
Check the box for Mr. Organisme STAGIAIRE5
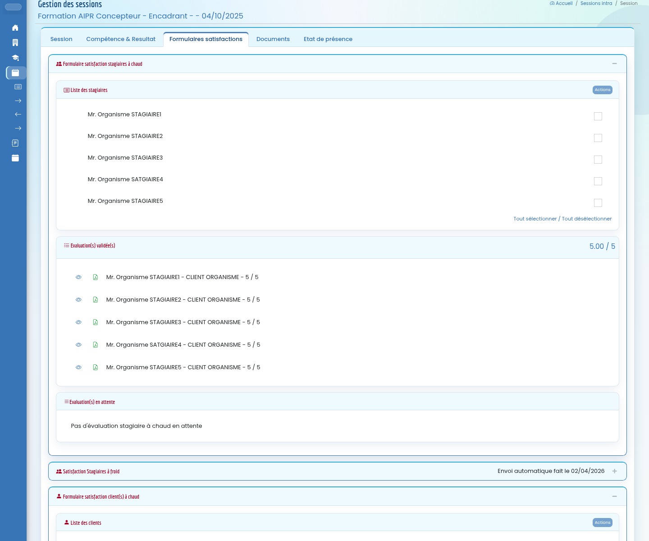pyautogui.click(x=598, y=203)
